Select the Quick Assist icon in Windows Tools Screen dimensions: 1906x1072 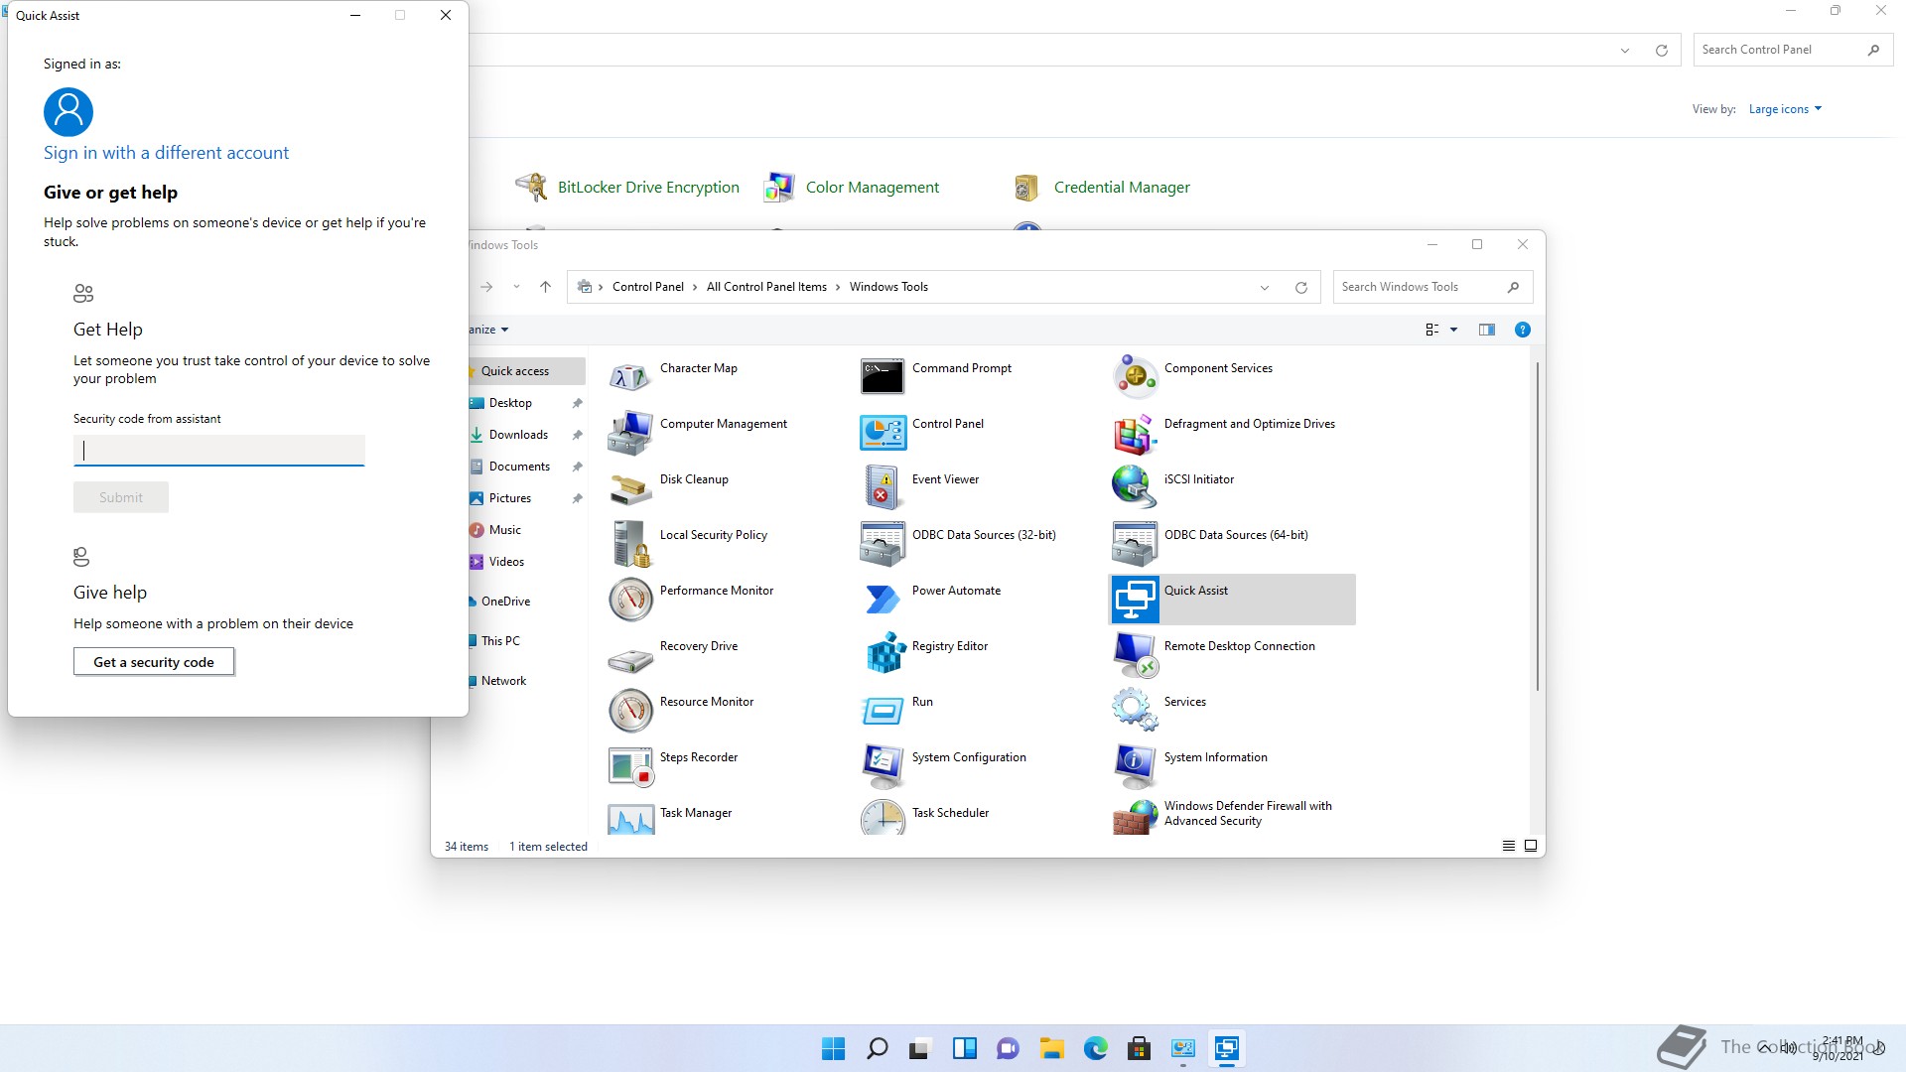pyautogui.click(x=1135, y=600)
